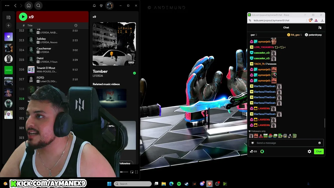Open the Spotify profile avatar menu

(x=109, y=5)
